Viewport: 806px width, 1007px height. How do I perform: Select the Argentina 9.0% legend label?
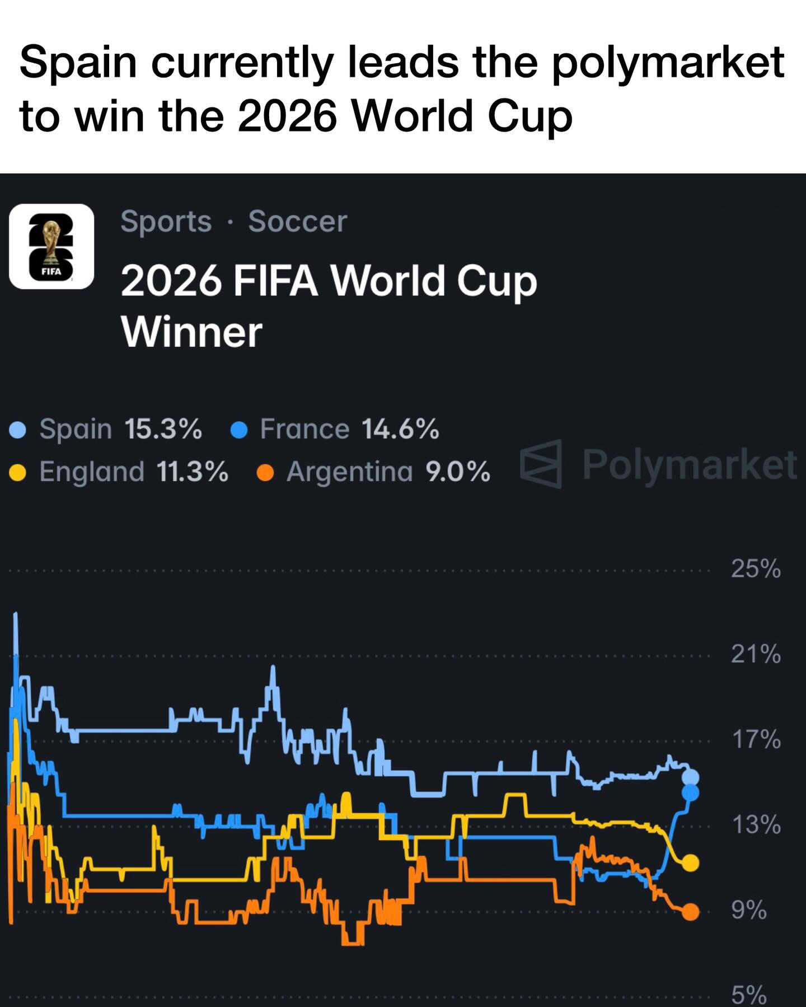click(x=388, y=472)
